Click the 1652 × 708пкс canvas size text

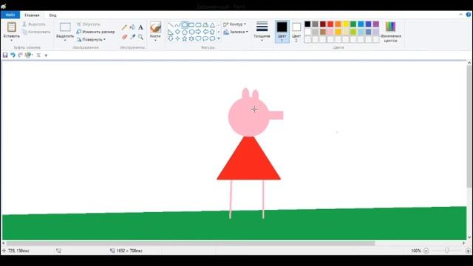(130, 250)
